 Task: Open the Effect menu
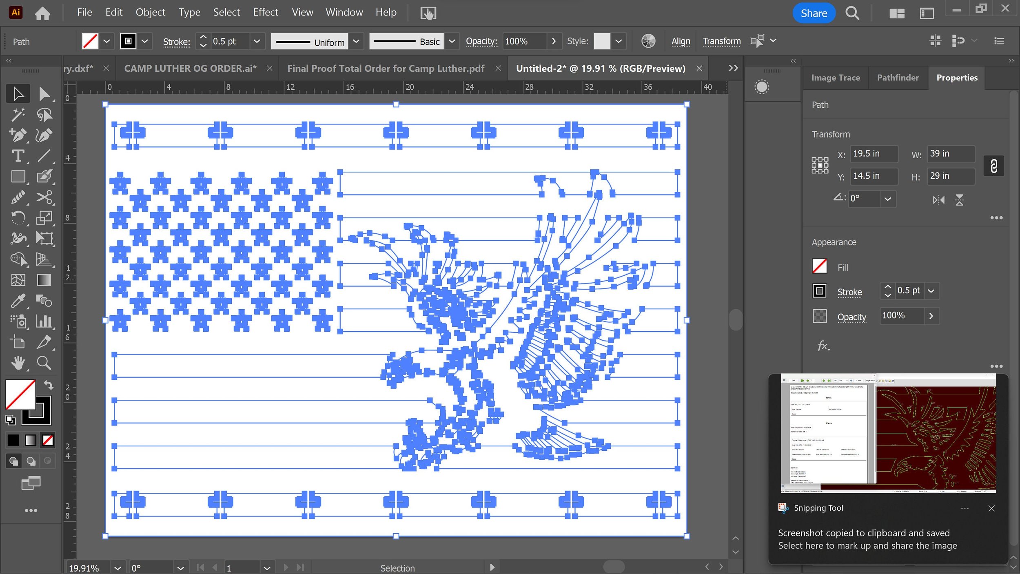pos(265,12)
